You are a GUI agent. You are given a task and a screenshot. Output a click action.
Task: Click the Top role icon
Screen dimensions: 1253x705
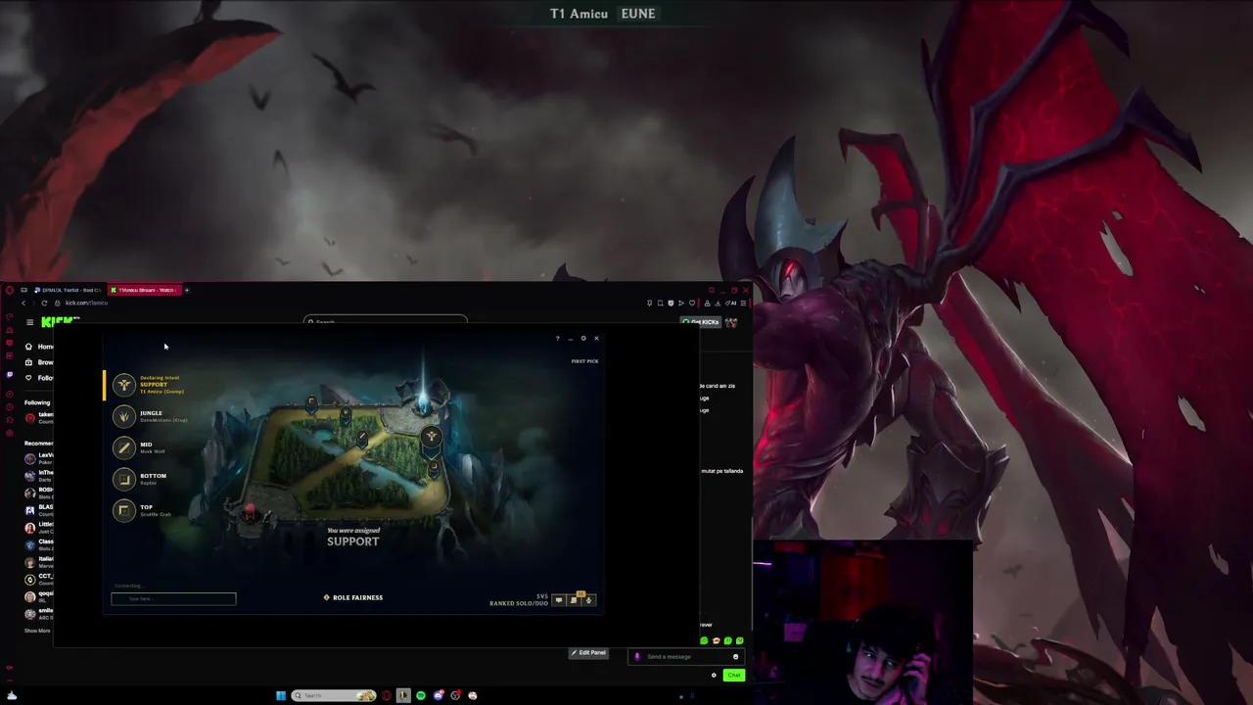click(x=123, y=510)
